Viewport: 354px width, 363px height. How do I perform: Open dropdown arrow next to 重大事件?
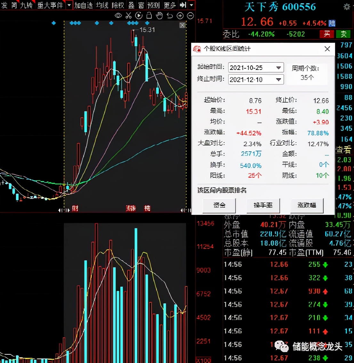[x=69, y=5]
